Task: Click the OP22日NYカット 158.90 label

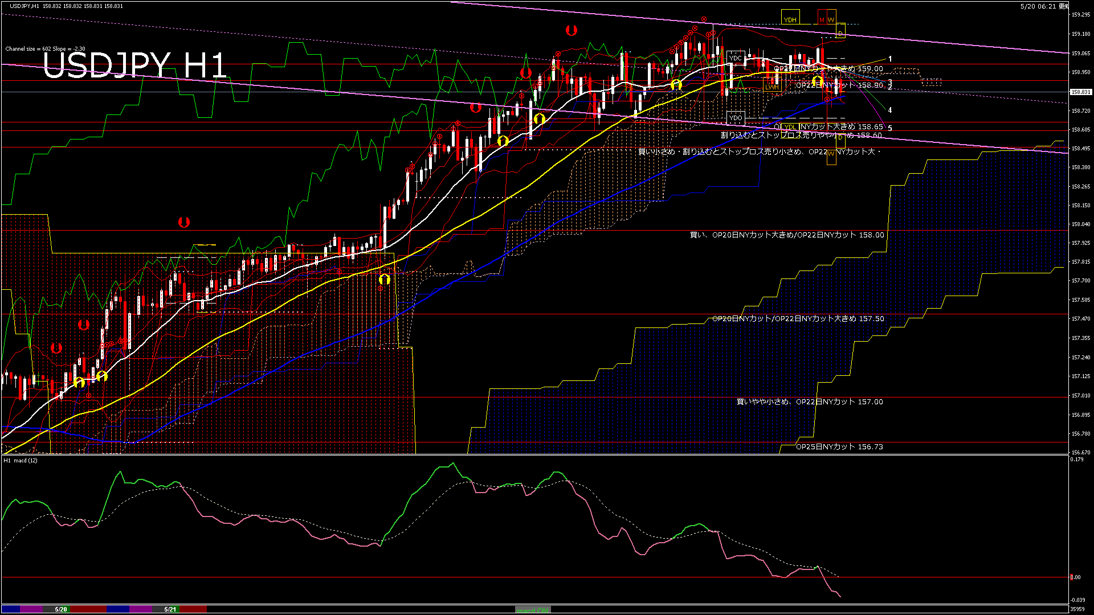Action: tap(839, 85)
